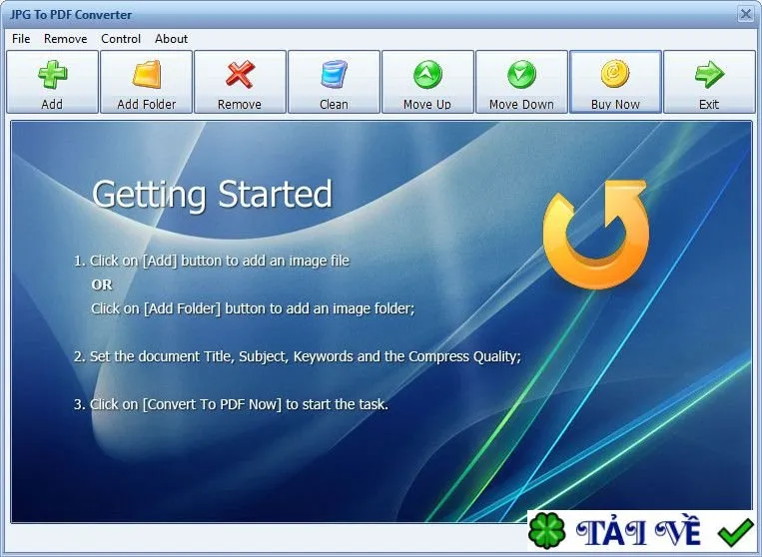
Task: Click the Move Down arrow button
Action: (521, 82)
